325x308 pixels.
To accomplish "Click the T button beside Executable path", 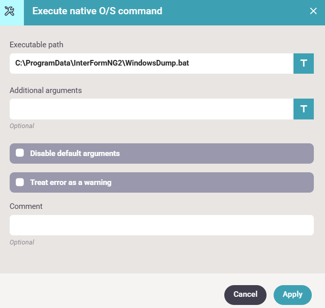I will coord(304,64).
